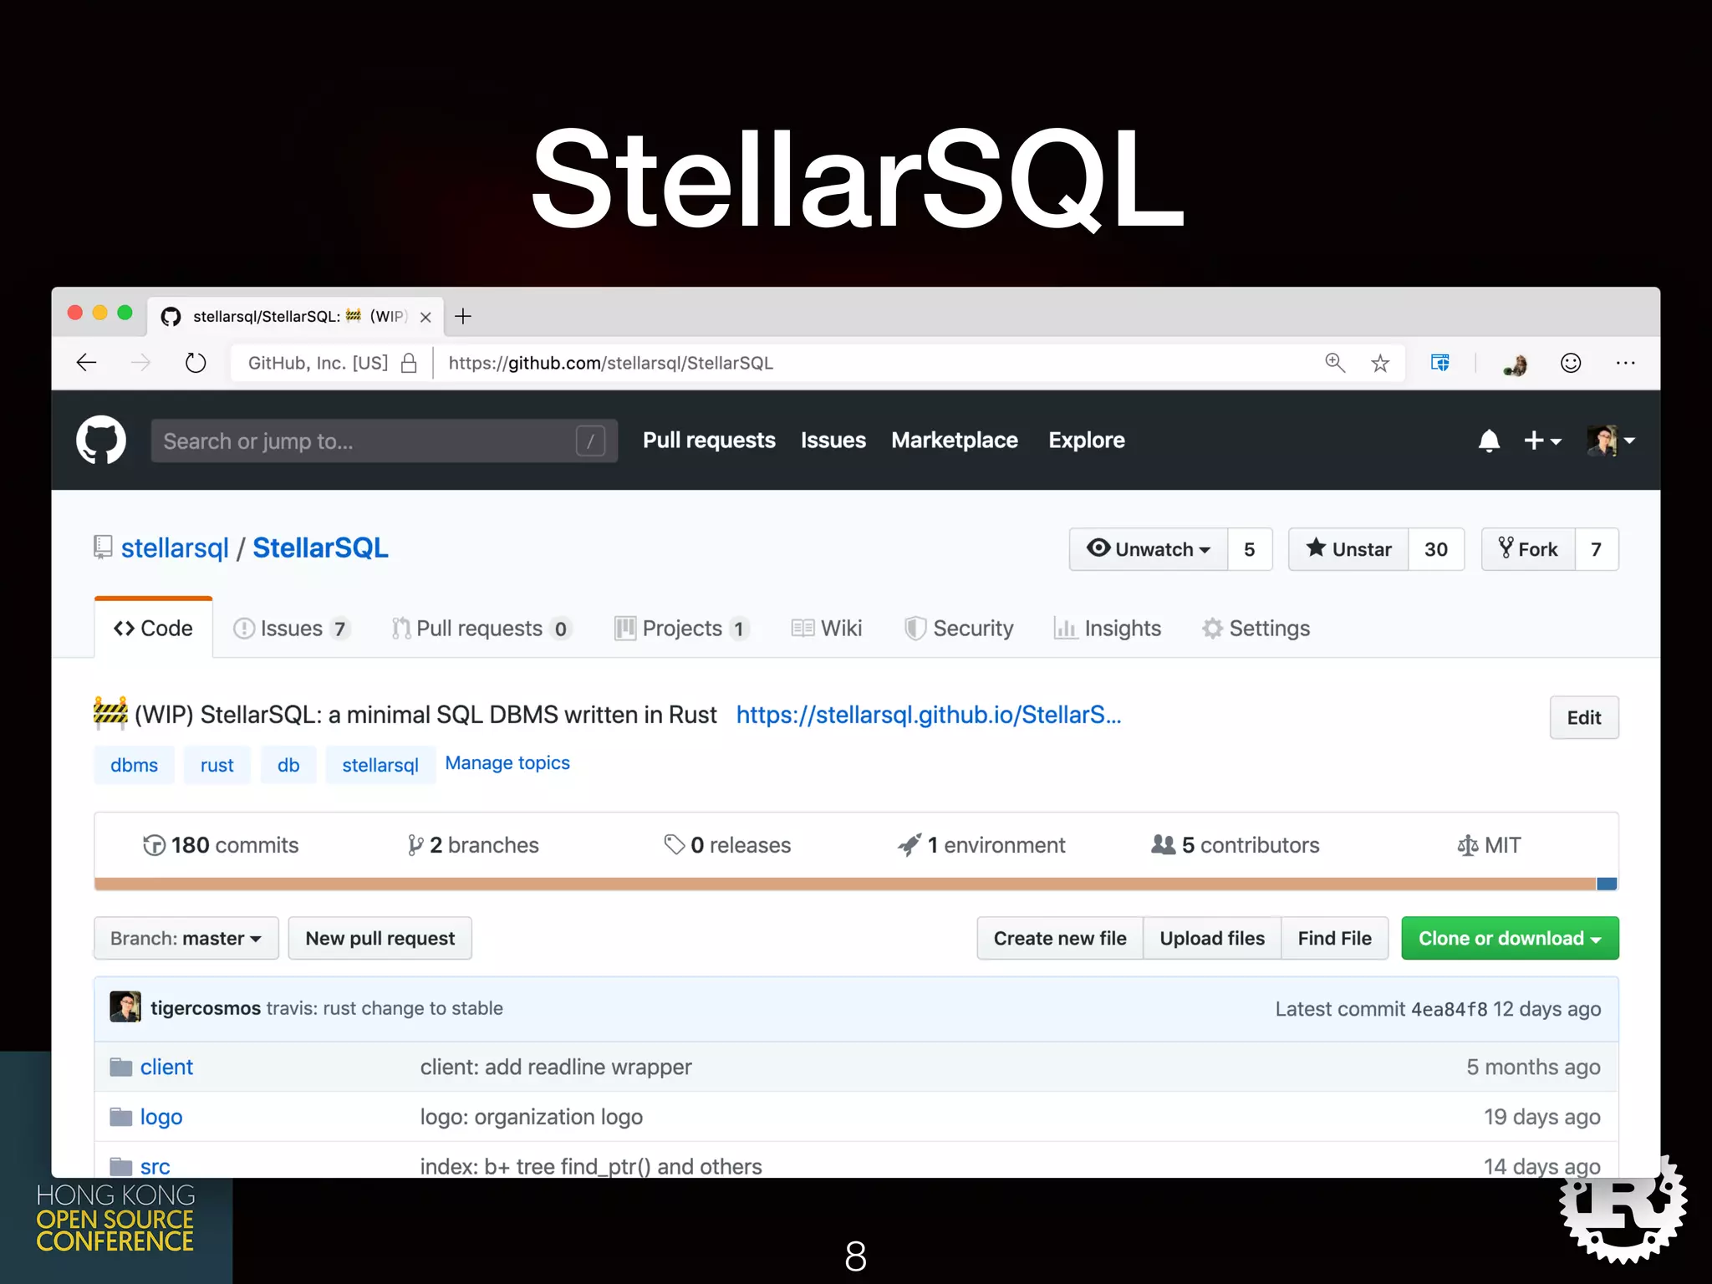The width and height of the screenshot is (1712, 1284).
Task: Open the Insights tab
Action: tap(1108, 629)
